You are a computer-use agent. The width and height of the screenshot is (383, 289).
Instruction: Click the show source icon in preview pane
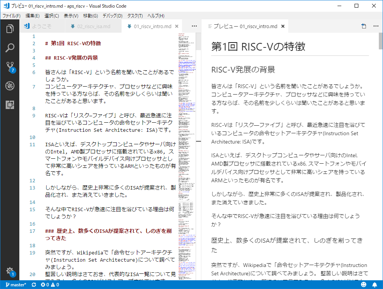364,26
